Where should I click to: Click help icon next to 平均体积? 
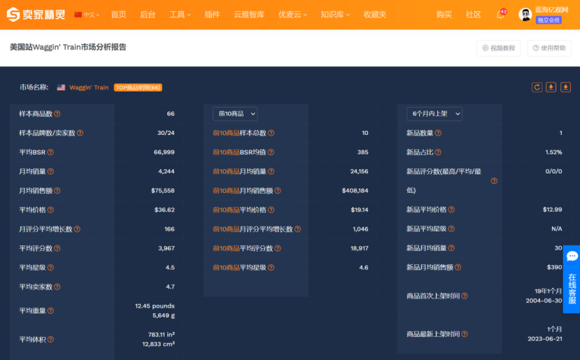(x=50, y=339)
